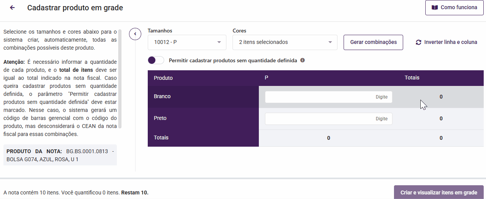The image size is (486, 199).
Task: Open the Tamanhos dropdown
Action: click(x=187, y=42)
